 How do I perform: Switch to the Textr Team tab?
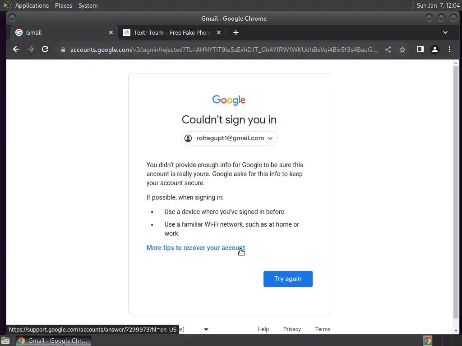click(x=172, y=32)
